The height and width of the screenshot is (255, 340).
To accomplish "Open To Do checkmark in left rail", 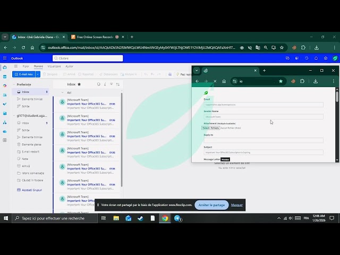I will (x=5, y=104).
